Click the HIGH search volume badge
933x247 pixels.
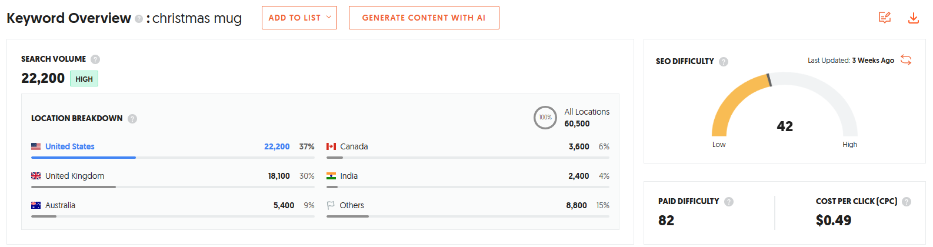point(84,79)
